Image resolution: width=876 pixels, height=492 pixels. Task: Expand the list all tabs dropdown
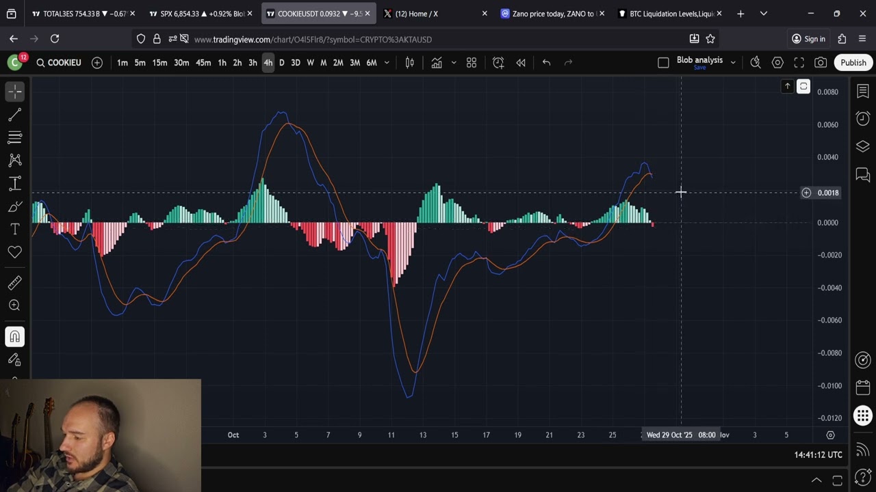764,14
